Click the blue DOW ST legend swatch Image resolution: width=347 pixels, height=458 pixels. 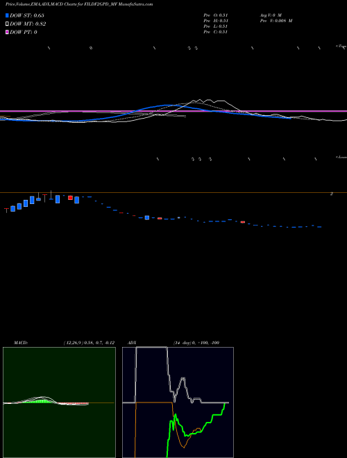click(x=7, y=15)
